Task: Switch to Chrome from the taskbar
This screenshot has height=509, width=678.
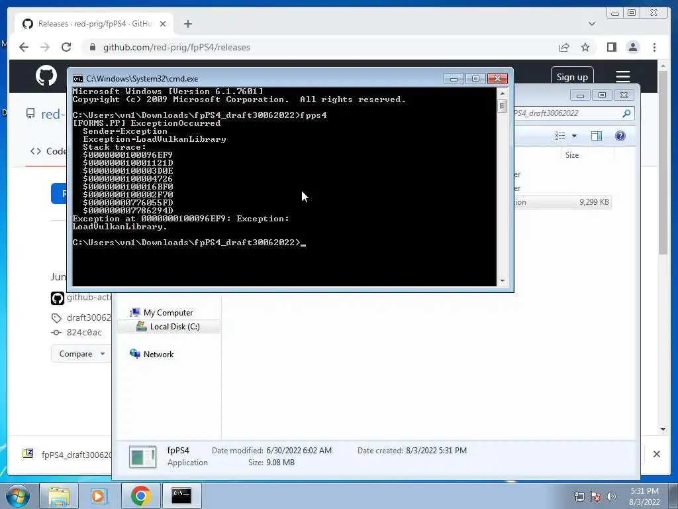Action: click(x=140, y=496)
